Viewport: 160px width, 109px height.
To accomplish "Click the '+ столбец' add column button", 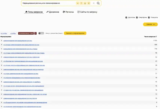I will [4, 33].
